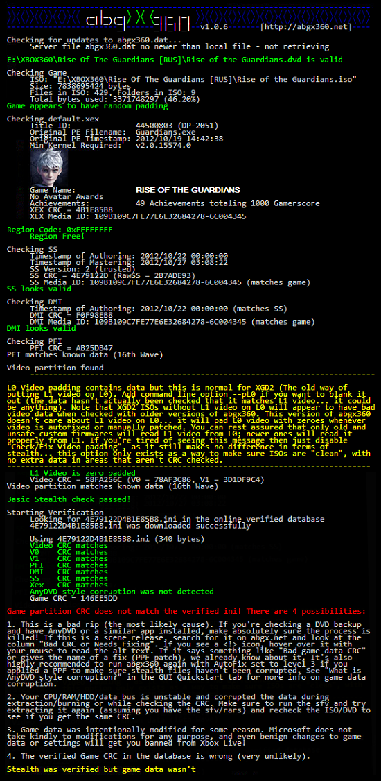Select possibility 4 'verified Game CRC in the database is wrong'
Image resolution: width=381 pixels, height=781 pixels.
(x=159, y=755)
